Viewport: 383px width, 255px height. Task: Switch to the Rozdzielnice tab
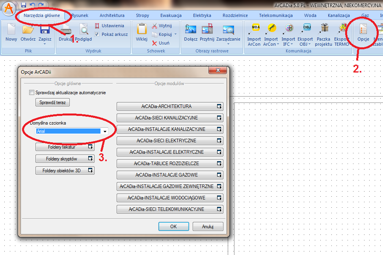[235, 15]
